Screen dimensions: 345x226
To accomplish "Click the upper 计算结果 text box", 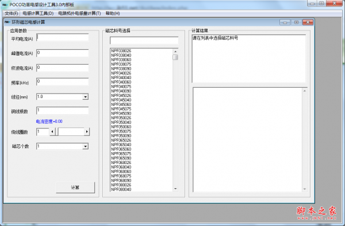I will coord(249,59).
